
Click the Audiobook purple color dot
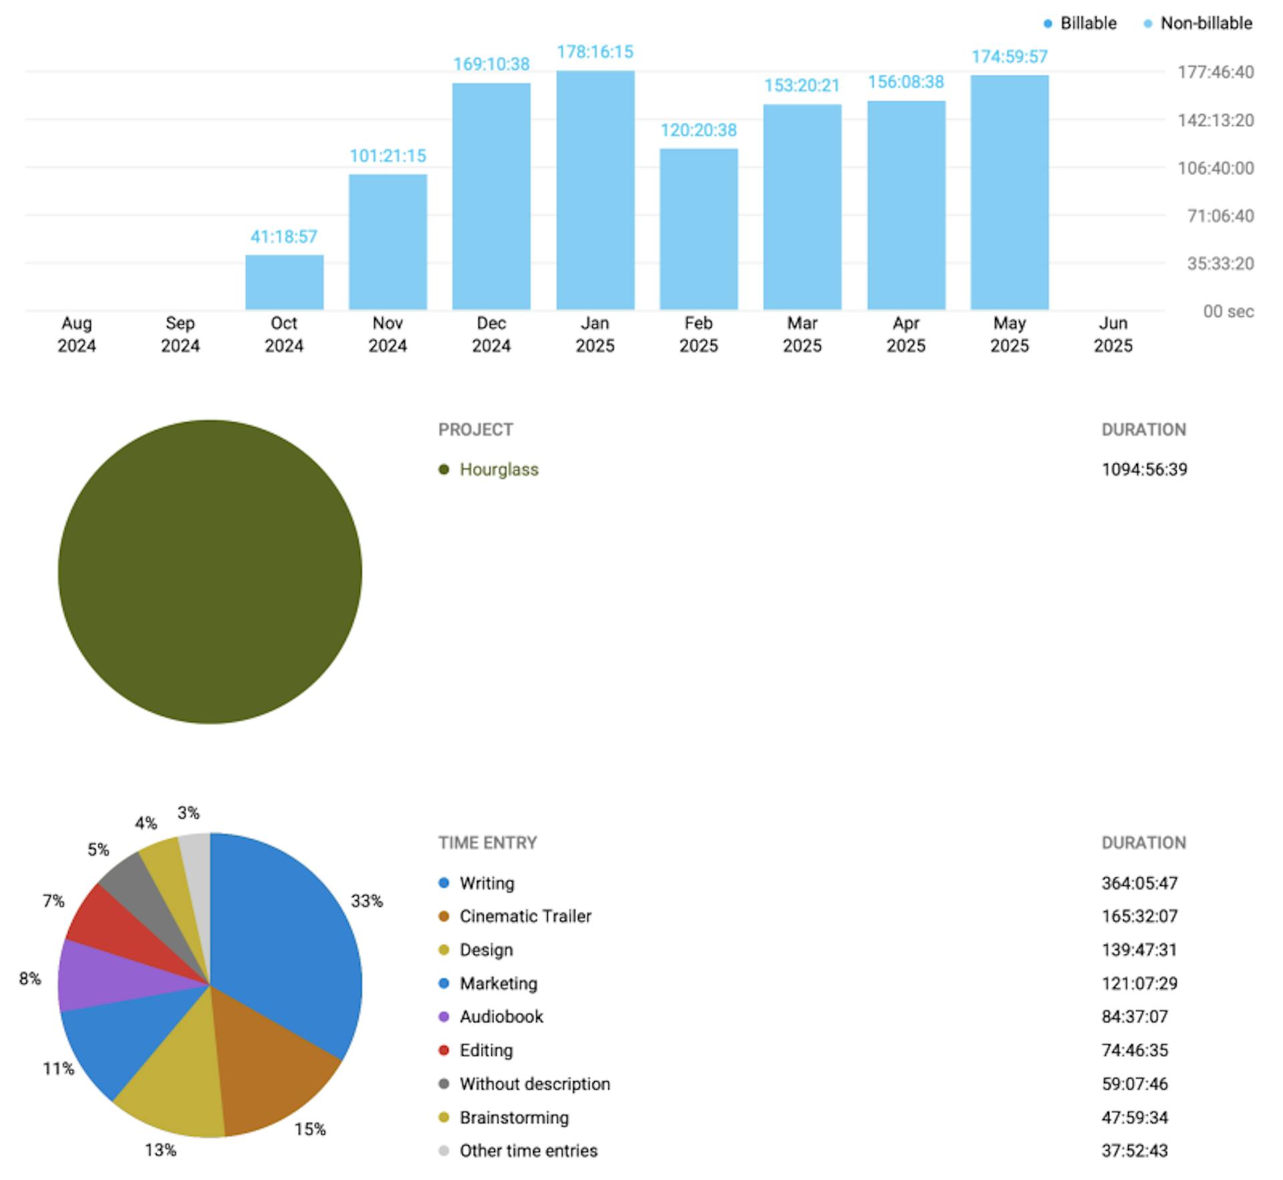[x=444, y=1016]
